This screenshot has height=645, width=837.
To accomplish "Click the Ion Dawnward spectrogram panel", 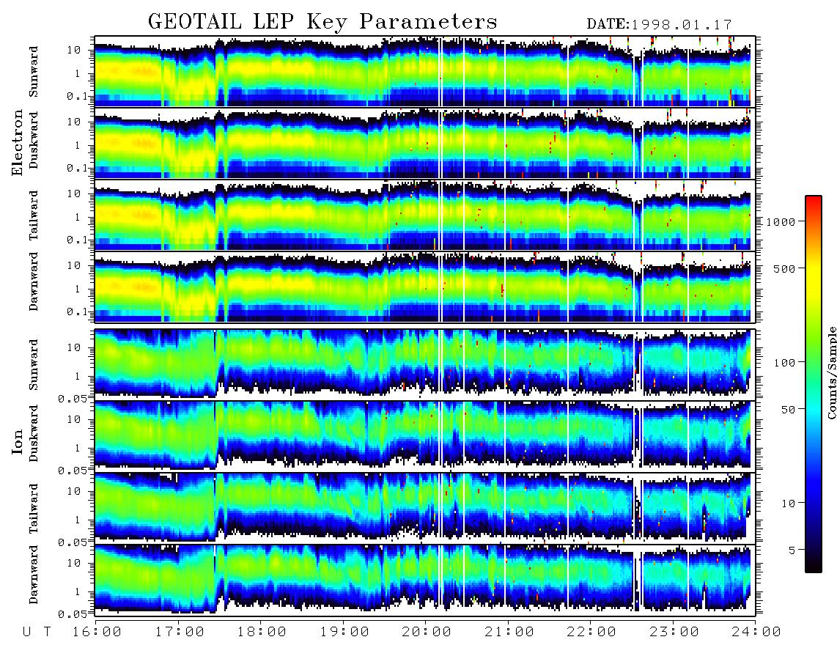I will pyautogui.click(x=425, y=580).
